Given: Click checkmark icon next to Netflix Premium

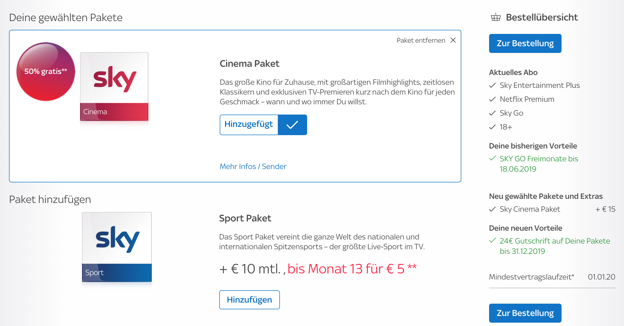Looking at the screenshot, I should (x=492, y=99).
